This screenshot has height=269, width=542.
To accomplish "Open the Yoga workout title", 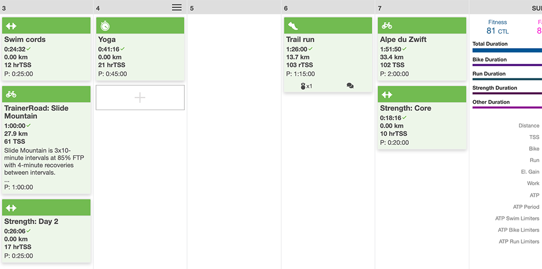I will click(x=107, y=39).
